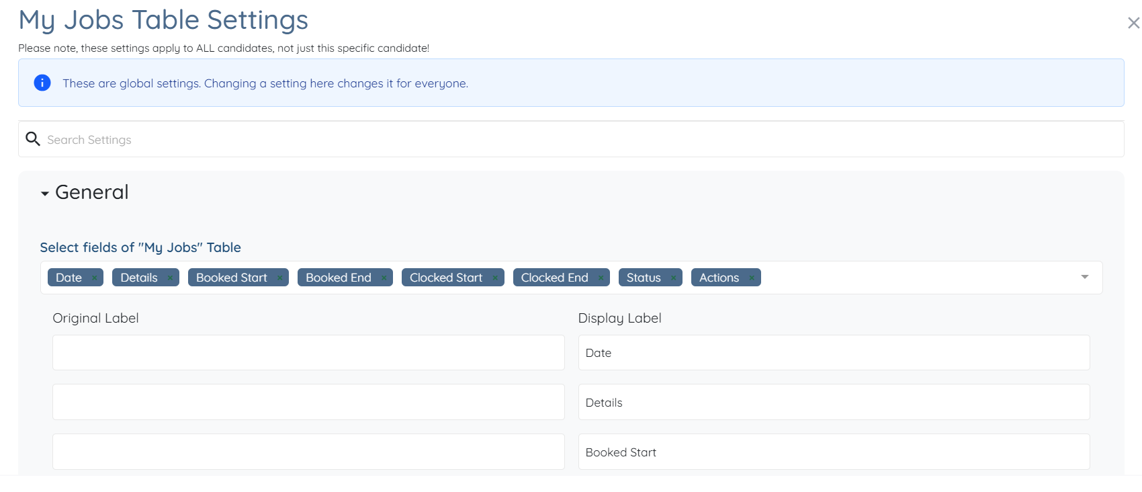Click the Clocked Start tag label
The height and width of the screenshot is (492, 1142).
(446, 278)
